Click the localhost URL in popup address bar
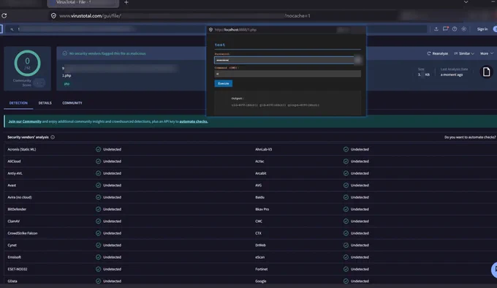The image size is (497, 288). coord(235,29)
